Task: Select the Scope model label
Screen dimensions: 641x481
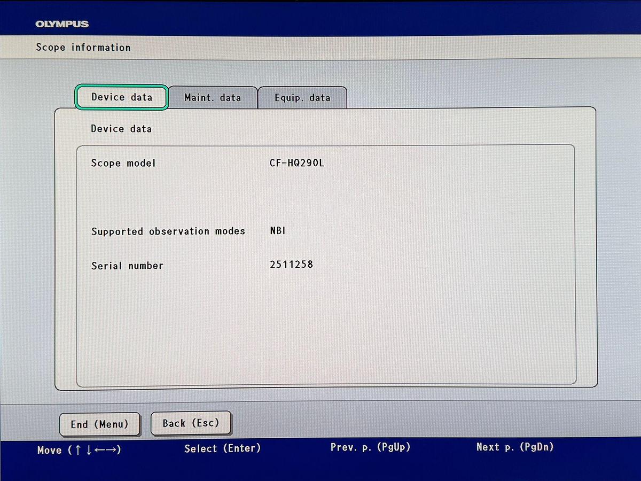Action: (123, 163)
